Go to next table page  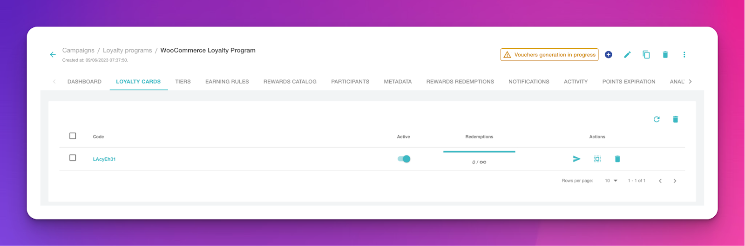tap(675, 181)
